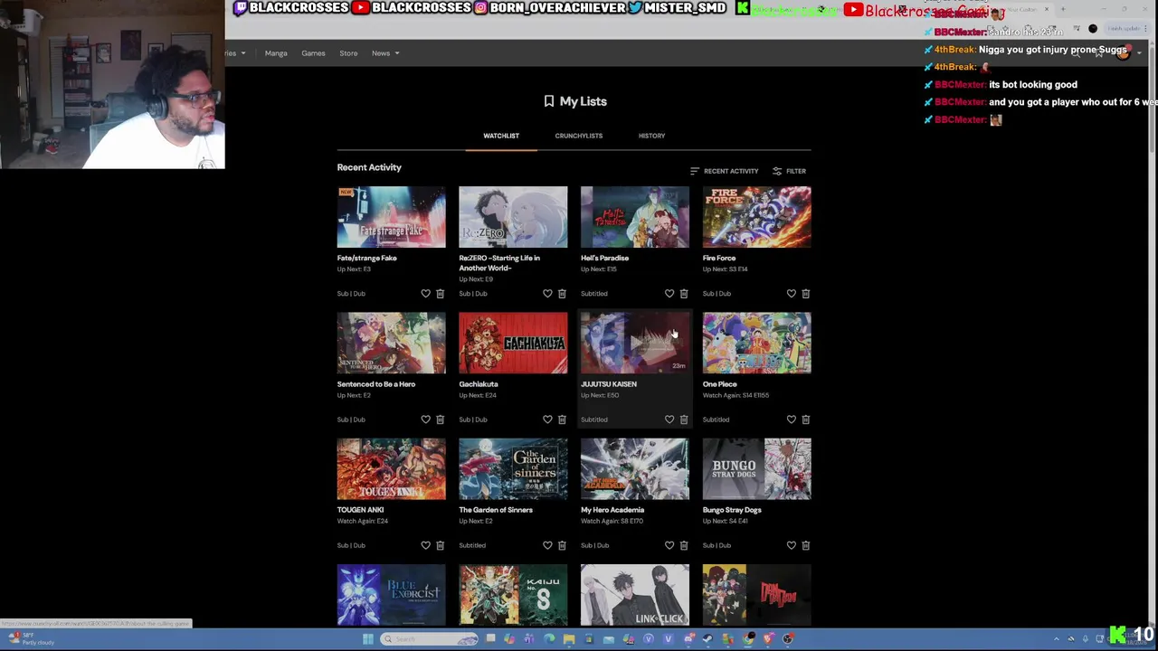
Task: Delete Re:ZERO from the watchlist using its trash icon
Action: 562,294
